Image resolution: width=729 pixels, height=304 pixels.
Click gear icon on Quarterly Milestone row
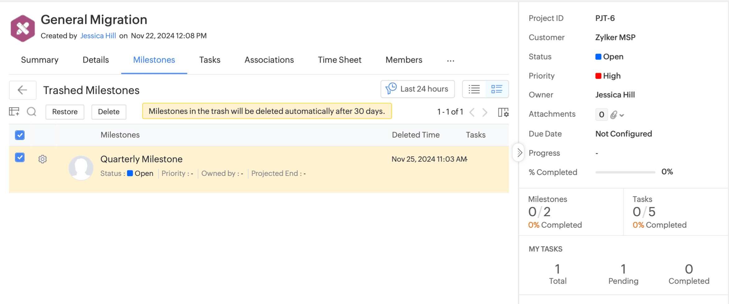point(43,159)
